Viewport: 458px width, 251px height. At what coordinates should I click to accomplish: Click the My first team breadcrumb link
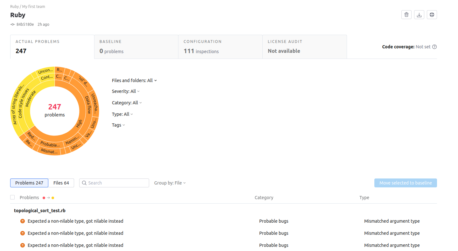(x=33, y=6)
